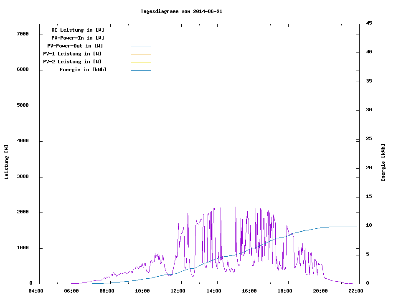401x300 pixels.
Task: Click the vertical Energie [kWh] axis title
Action: point(383,162)
